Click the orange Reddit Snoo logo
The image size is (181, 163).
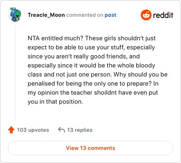point(146,15)
